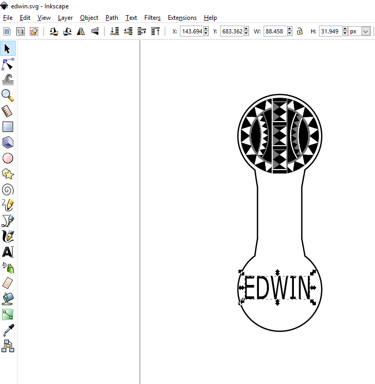The image size is (375, 384).
Task: Choose the Spray tool
Action: pyautogui.click(x=8, y=268)
